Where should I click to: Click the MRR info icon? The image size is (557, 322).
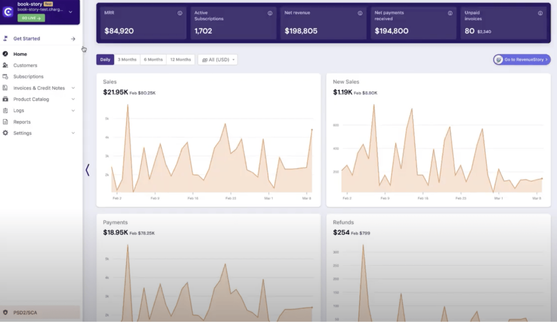click(179, 13)
